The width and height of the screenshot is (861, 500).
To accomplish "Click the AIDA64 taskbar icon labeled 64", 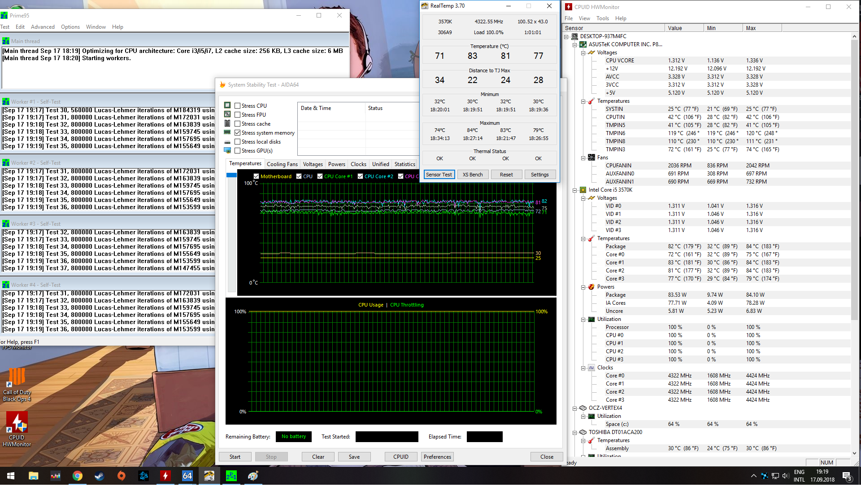I will pos(187,476).
